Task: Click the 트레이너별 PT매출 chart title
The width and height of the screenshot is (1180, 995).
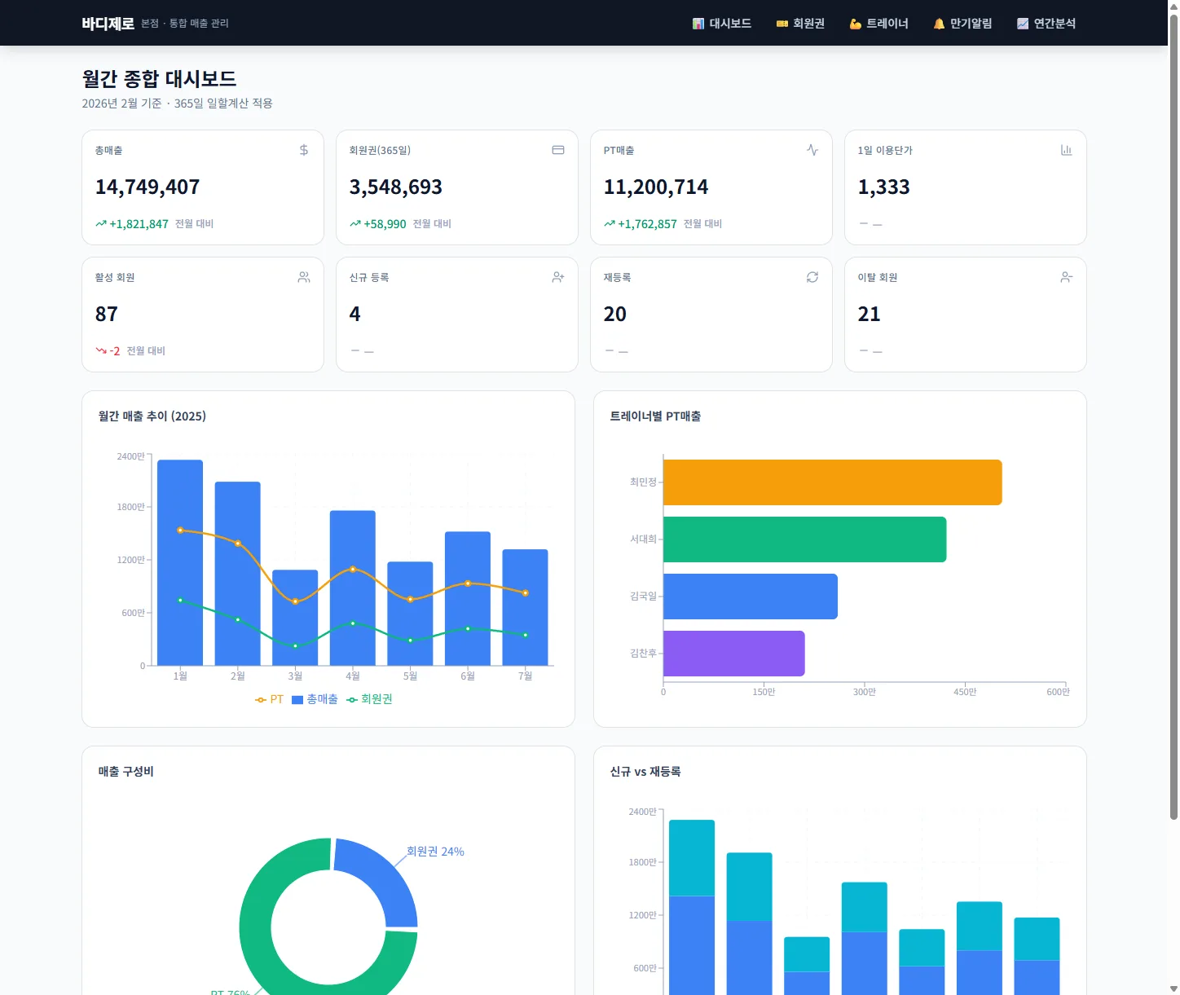Action: [x=655, y=416]
